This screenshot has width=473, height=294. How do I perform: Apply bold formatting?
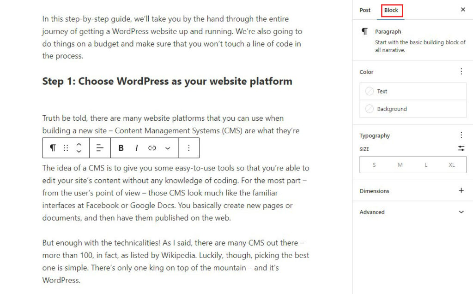coord(121,148)
